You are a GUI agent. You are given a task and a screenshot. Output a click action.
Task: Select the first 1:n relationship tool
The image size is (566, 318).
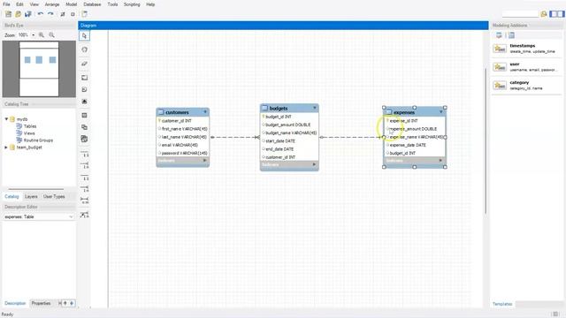[x=85, y=165]
